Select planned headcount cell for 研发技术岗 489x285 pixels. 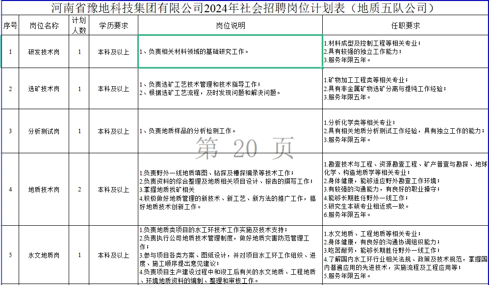pyautogui.click(x=79, y=51)
